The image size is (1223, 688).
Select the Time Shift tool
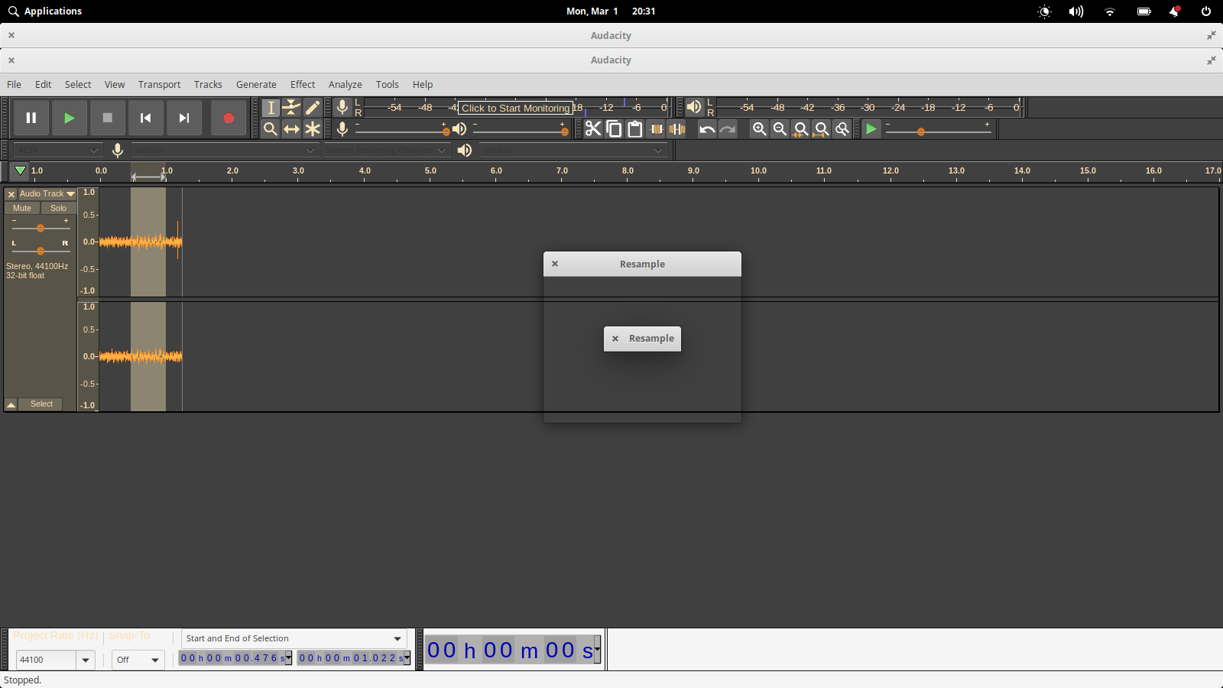[x=291, y=129]
